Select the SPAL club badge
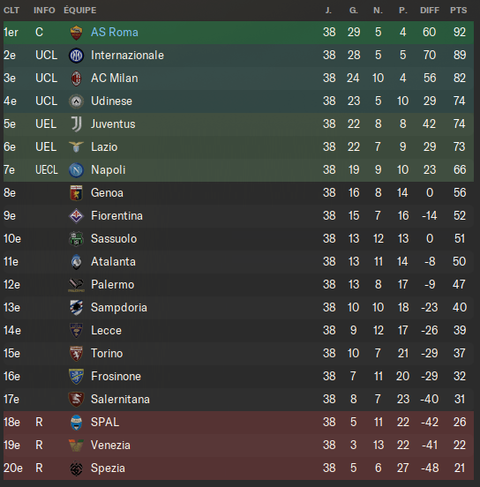The height and width of the screenshot is (487, 480). [76, 423]
